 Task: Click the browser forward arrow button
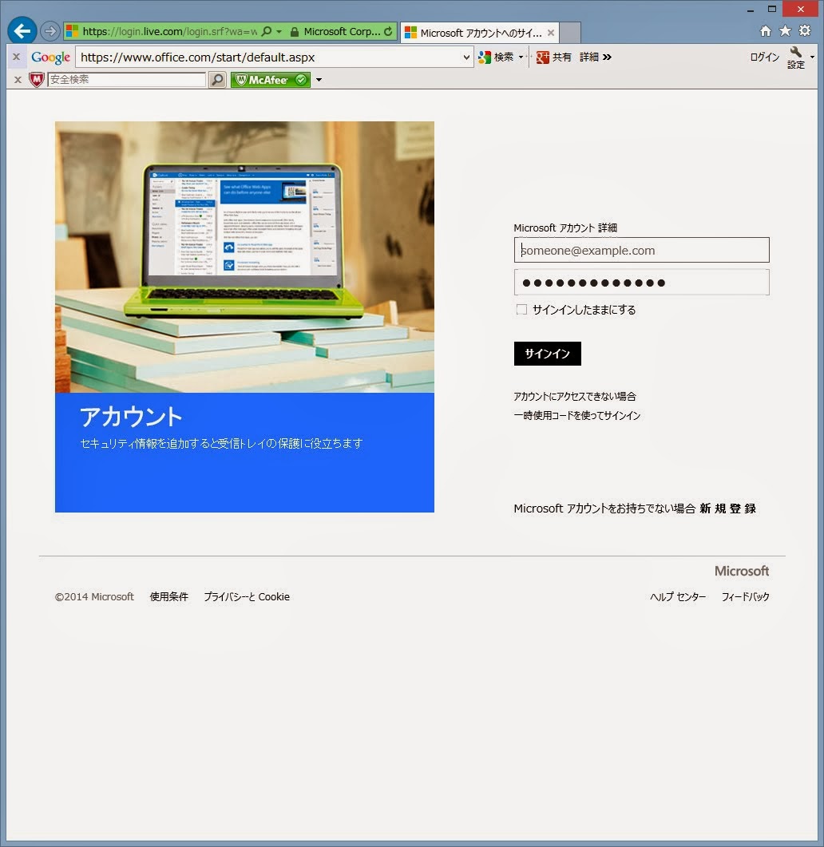(x=50, y=31)
